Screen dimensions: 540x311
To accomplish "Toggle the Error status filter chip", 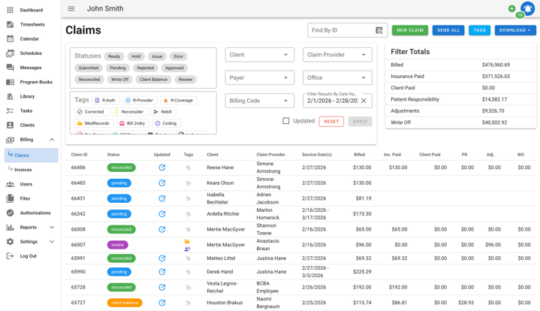I will click(x=179, y=56).
